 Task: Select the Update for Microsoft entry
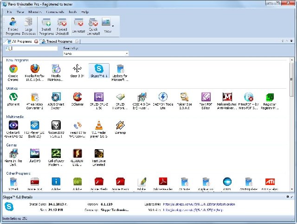pos(120,73)
